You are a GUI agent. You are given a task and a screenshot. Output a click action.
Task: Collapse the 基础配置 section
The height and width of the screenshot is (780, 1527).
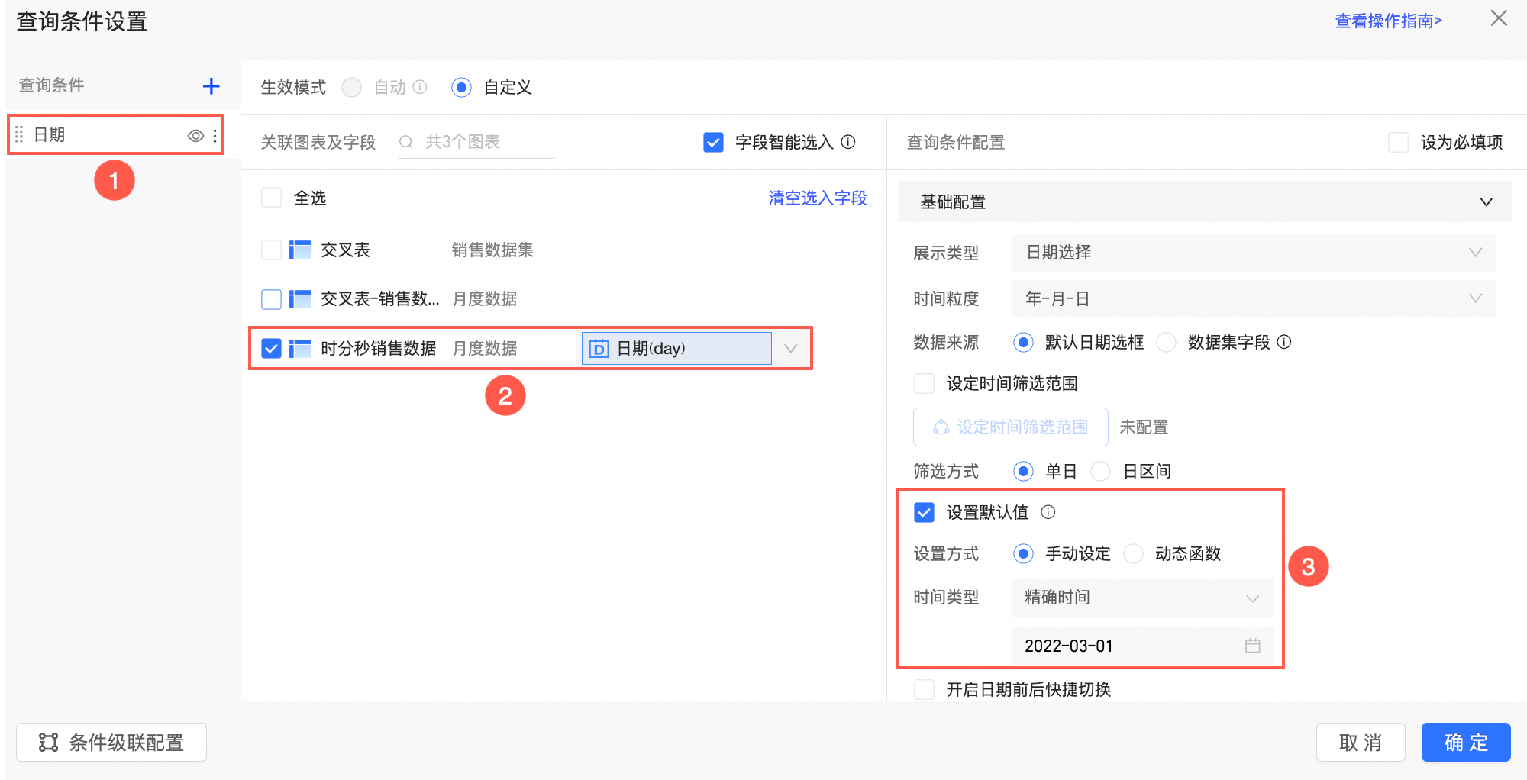1486,201
